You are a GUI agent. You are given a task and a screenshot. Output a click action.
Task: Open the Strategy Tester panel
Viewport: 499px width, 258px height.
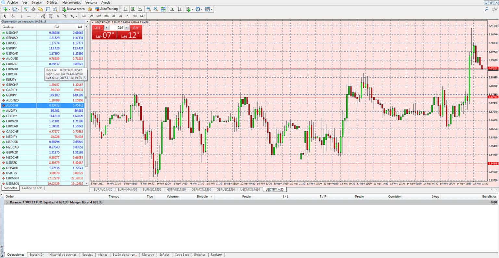[55, 9]
